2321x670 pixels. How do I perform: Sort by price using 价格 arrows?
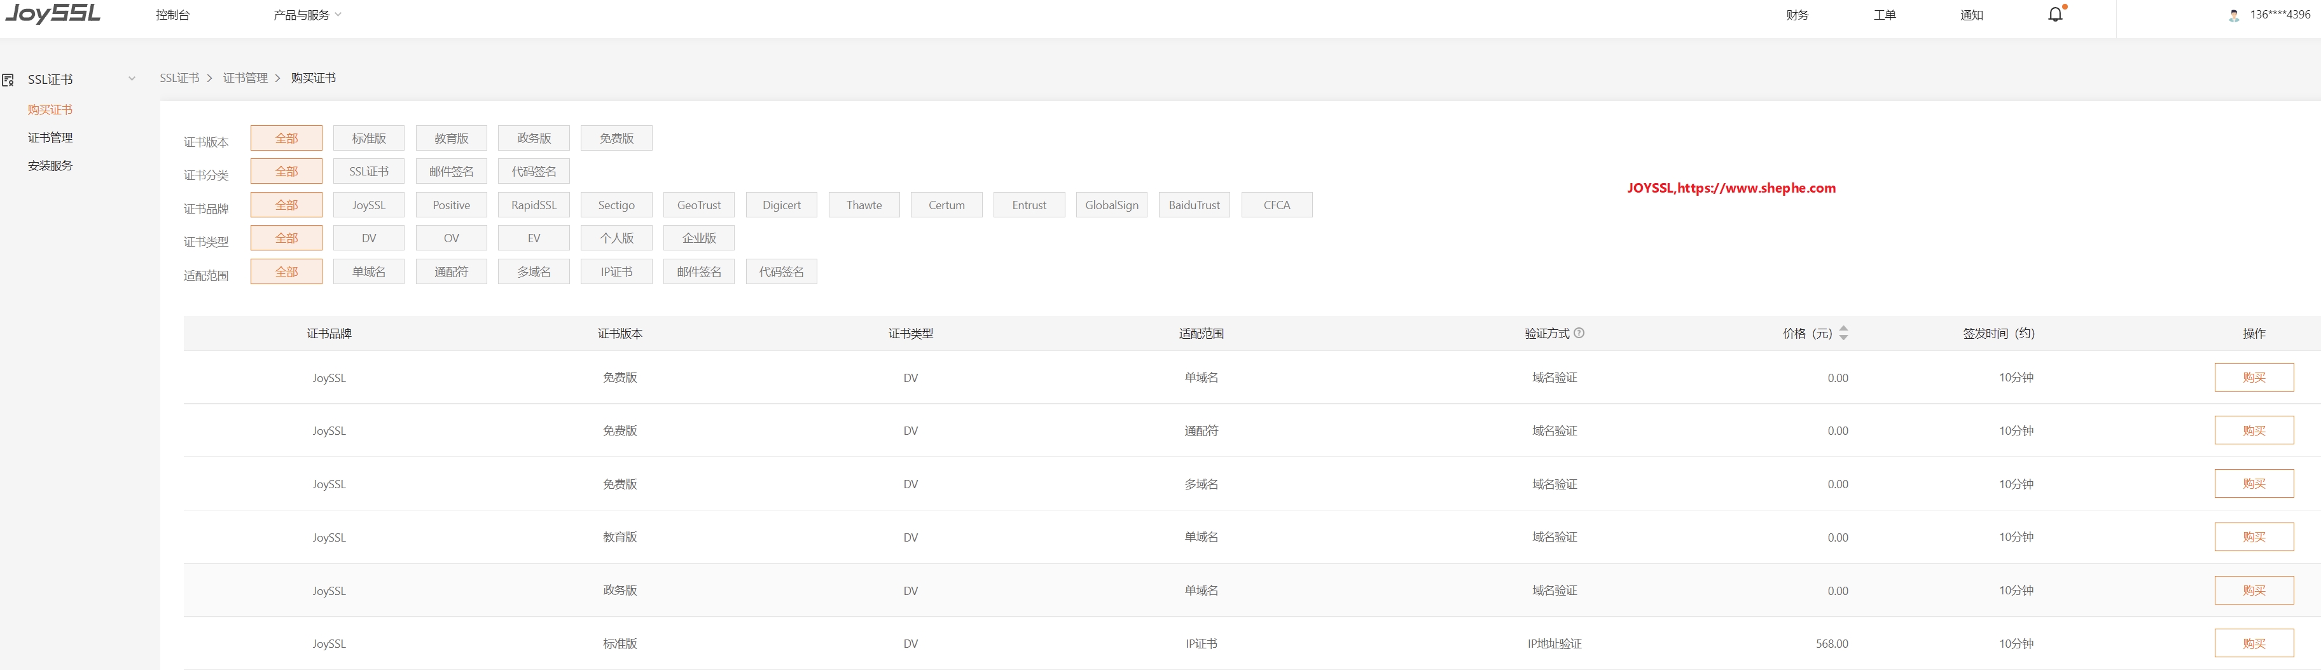(1843, 333)
